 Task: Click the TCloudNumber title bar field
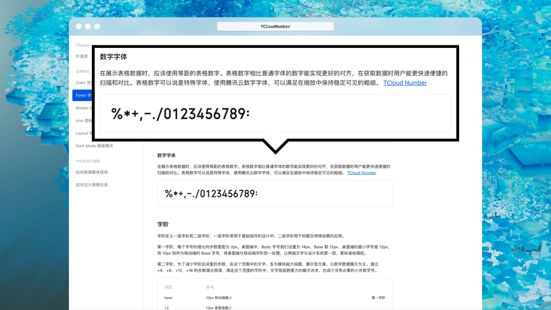click(x=275, y=27)
